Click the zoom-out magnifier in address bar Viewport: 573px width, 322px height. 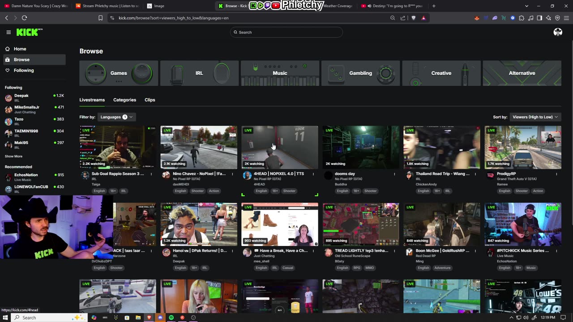coord(393,18)
